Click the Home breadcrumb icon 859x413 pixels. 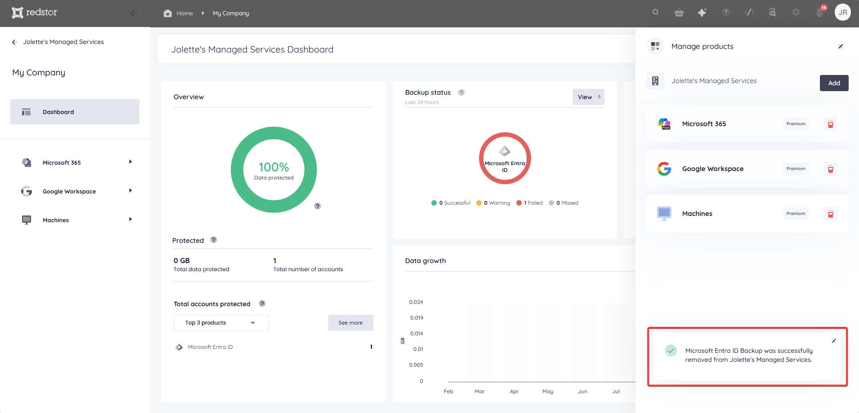[168, 13]
